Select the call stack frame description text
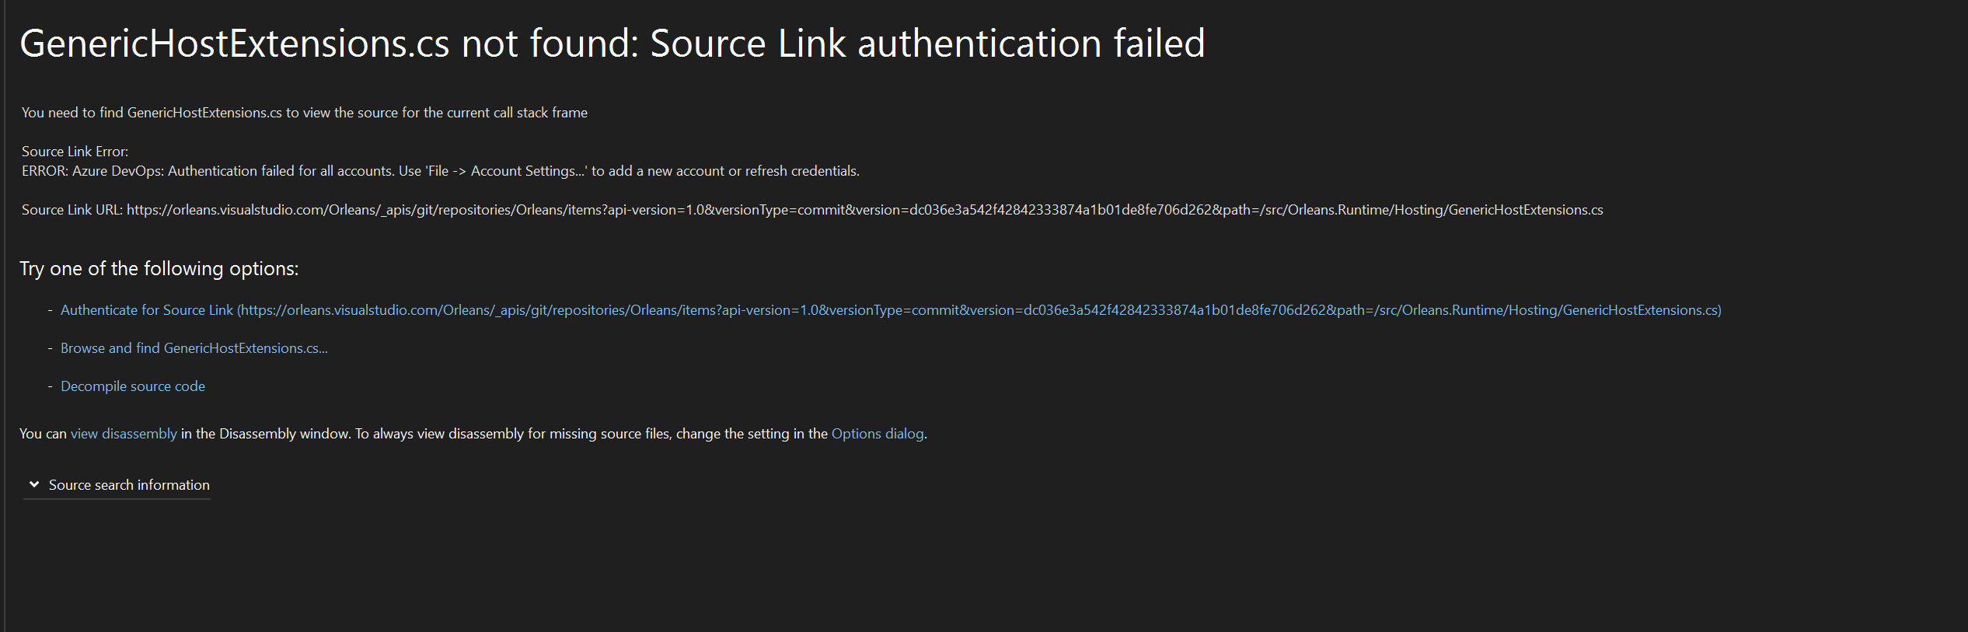Screen dimensions: 1968x632 pos(305,112)
